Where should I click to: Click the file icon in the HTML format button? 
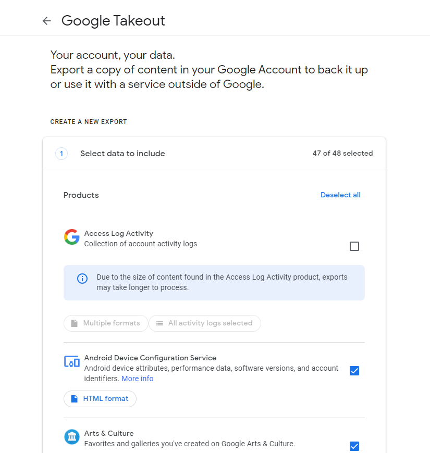[x=75, y=399]
